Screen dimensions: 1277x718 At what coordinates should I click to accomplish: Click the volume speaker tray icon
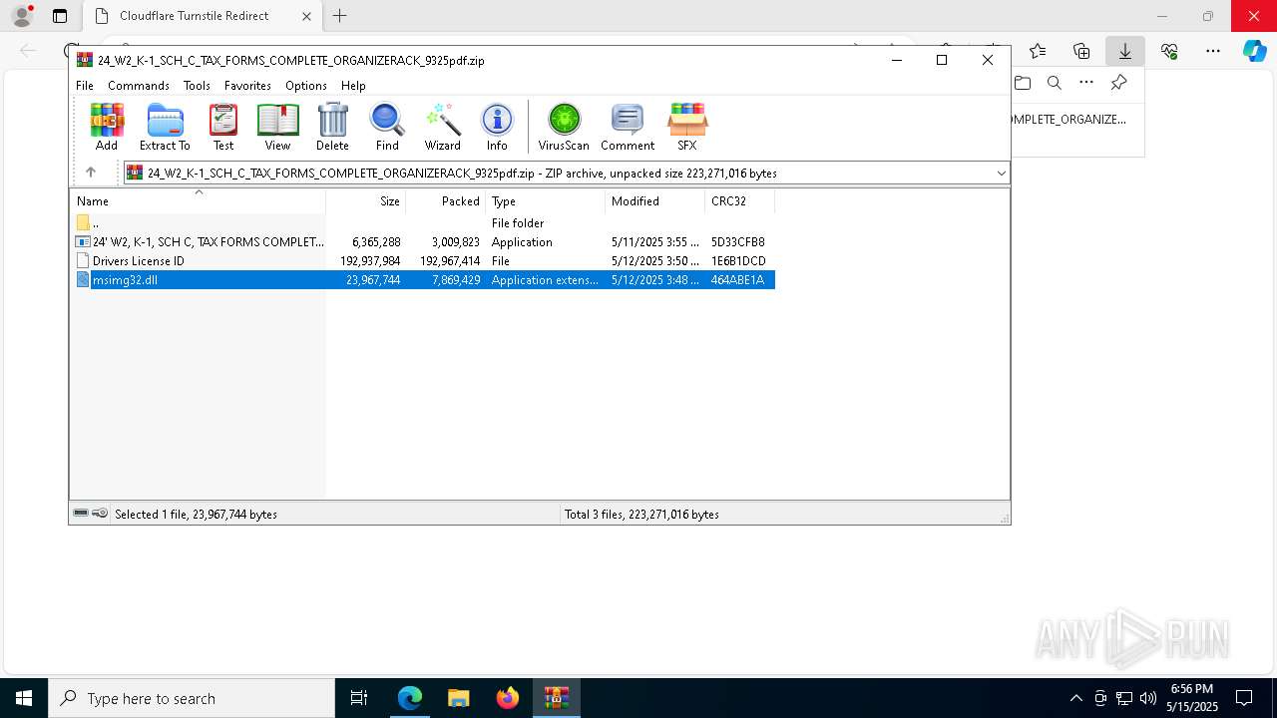pyautogui.click(x=1148, y=698)
